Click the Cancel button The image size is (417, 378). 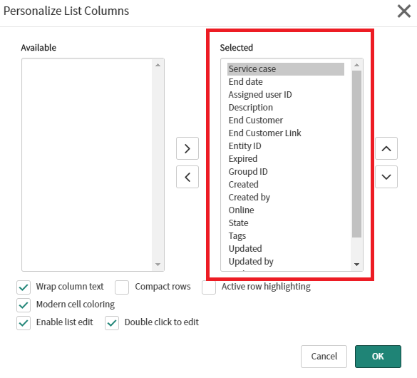click(x=324, y=357)
